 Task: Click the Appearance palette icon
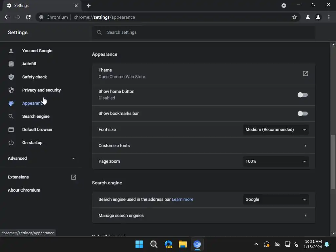coord(11,103)
